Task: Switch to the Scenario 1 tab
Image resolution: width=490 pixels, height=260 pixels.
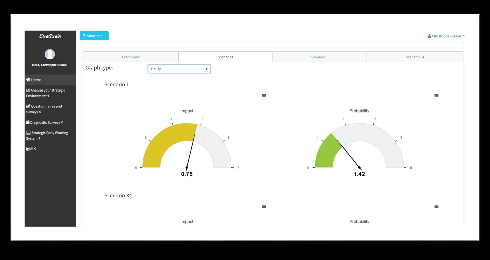Action: [x=319, y=57]
